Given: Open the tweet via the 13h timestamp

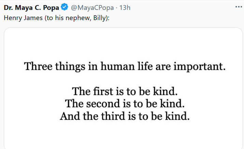Looking at the screenshot, I should [125, 7].
